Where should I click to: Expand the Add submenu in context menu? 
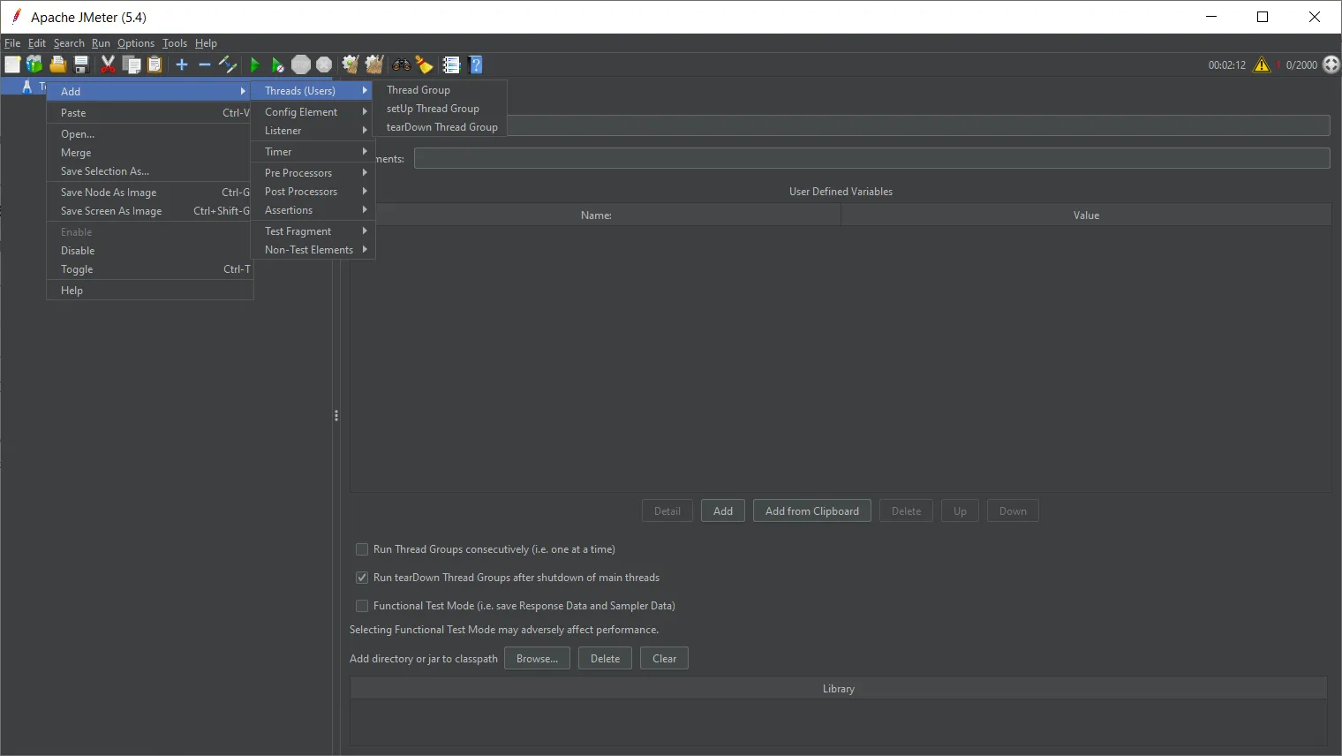click(150, 91)
